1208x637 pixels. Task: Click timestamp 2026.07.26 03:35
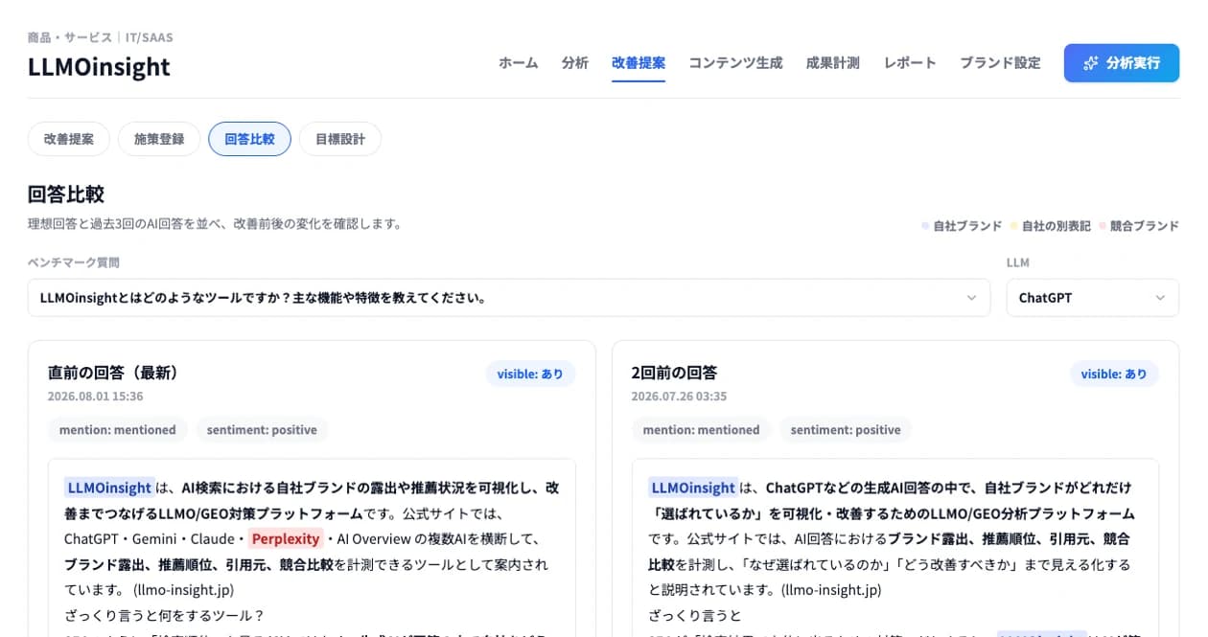[680, 396]
